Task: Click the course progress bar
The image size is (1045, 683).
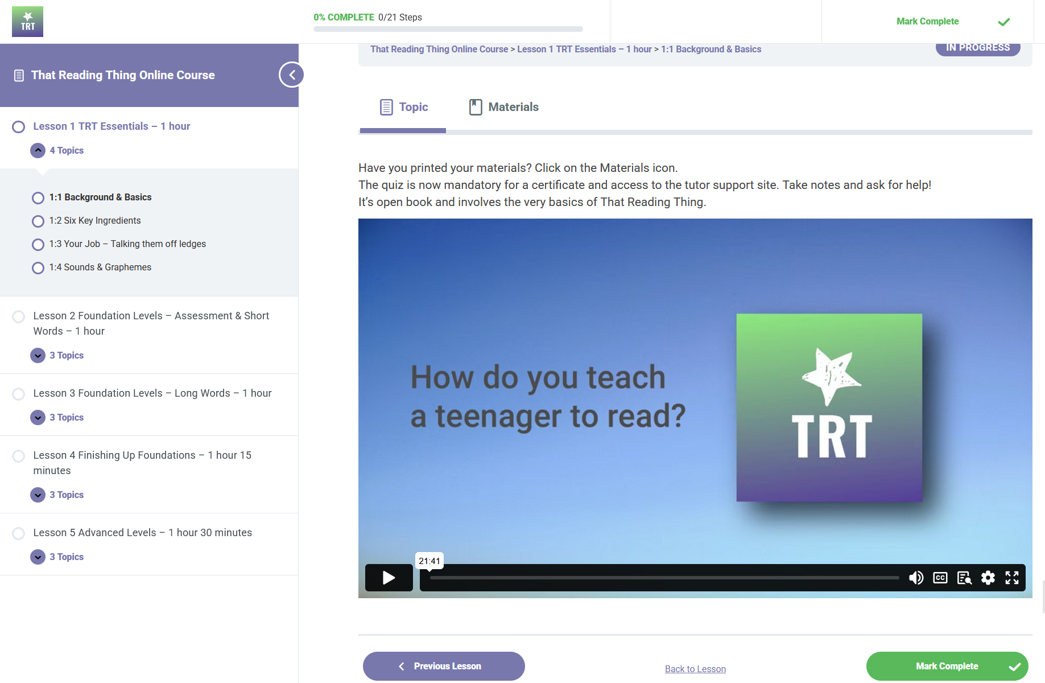Action: pyautogui.click(x=448, y=29)
